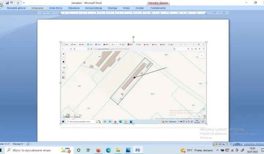Click the Wyrazy: 0 word count
Viewport: 264px width, 154px height.
(18, 144)
